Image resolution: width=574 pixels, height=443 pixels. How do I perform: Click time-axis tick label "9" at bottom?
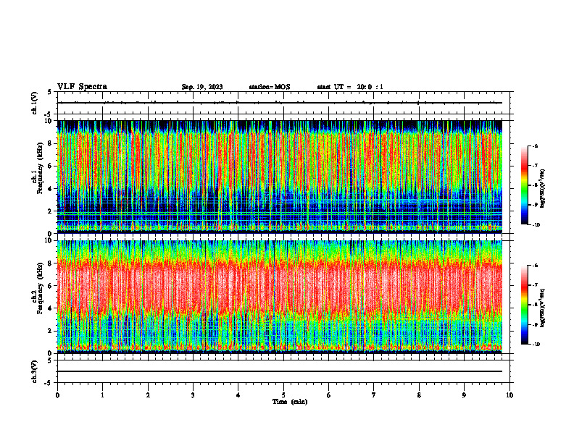464,395
